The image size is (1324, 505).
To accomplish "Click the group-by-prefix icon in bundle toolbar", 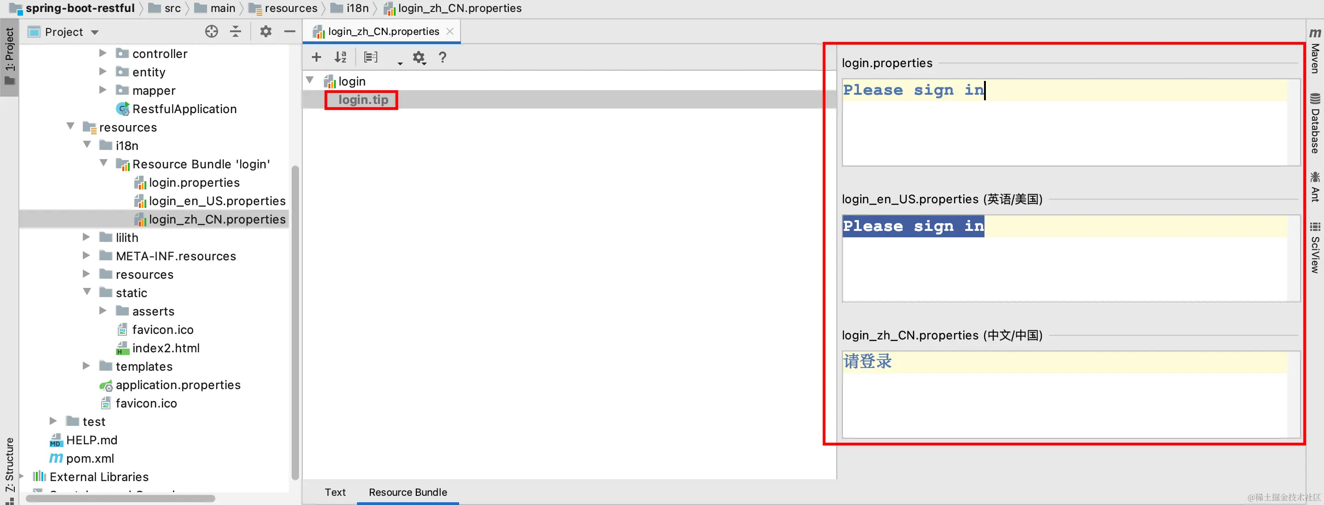I will tap(371, 57).
